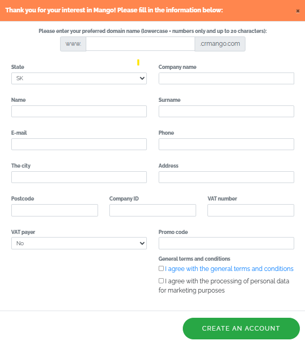Viewport: 305px width, 344px height.
Task: Click into the Phone field
Action: point(226,144)
